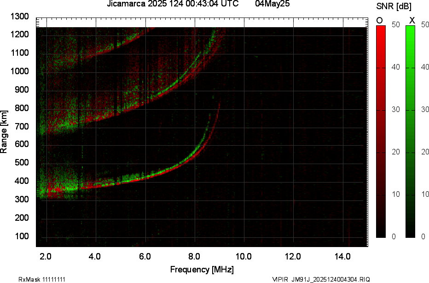The image size is (429, 283).
Task: Click the 0 dB label beside red colorbar
Action: (394, 236)
